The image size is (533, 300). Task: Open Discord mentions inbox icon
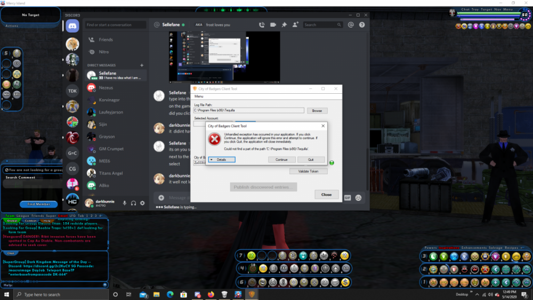(351, 25)
